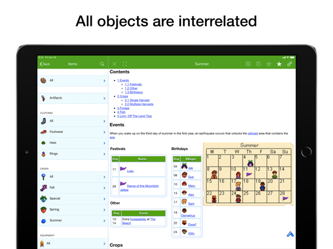Open search in Items panel

tap(102, 64)
